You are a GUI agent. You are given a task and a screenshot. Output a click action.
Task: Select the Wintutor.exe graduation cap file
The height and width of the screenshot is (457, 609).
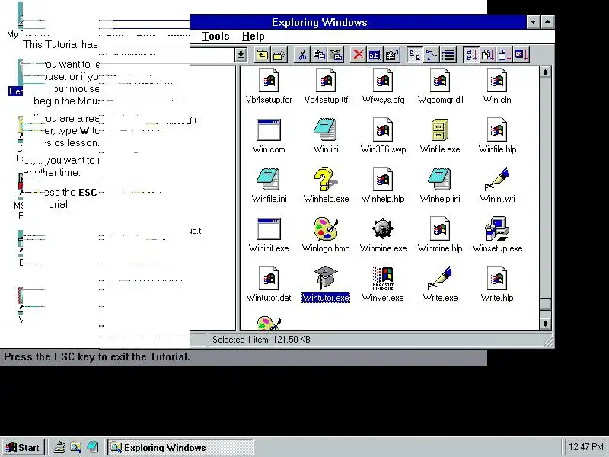pyautogui.click(x=326, y=285)
